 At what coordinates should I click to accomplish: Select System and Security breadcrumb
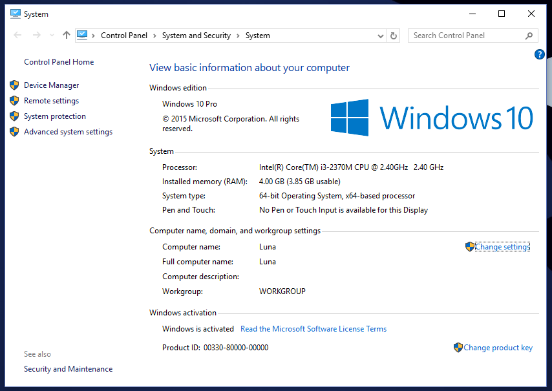tap(196, 36)
